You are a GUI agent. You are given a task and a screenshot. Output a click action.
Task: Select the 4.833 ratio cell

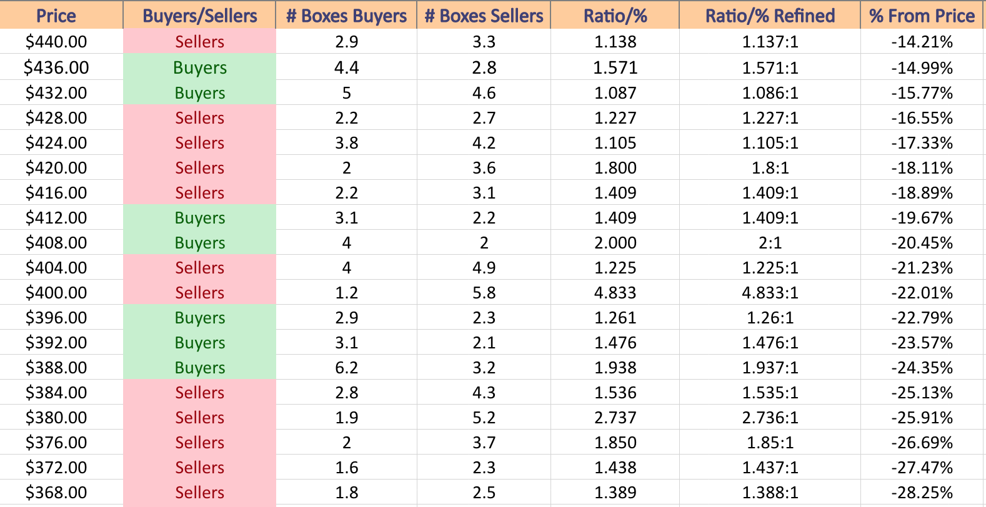(615, 292)
